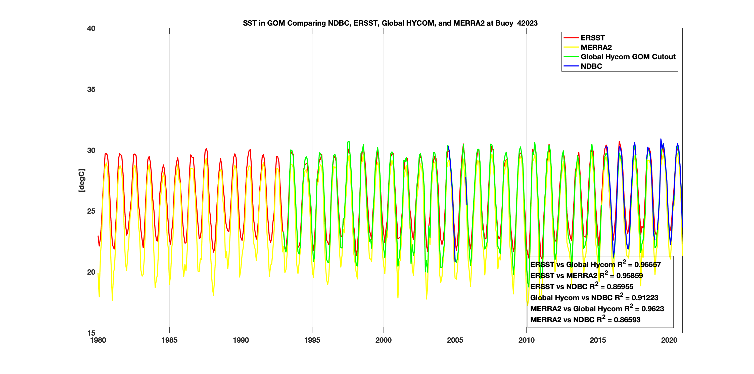Click the 2020 x-axis tick label
The image size is (754, 374).
click(669, 340)
